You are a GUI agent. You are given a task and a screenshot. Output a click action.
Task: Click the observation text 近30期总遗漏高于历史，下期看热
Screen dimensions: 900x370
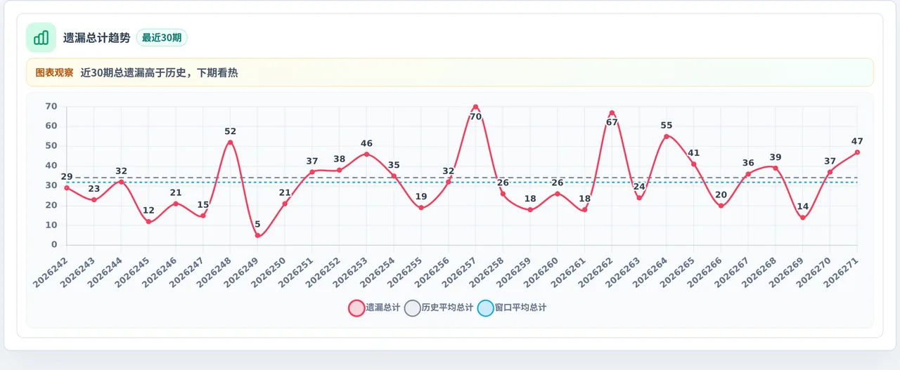coord(159,72)
